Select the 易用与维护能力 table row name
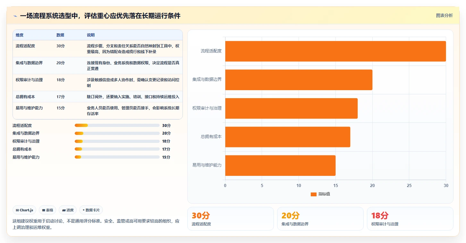Viewport: 466px width, 243px height. 29,108
